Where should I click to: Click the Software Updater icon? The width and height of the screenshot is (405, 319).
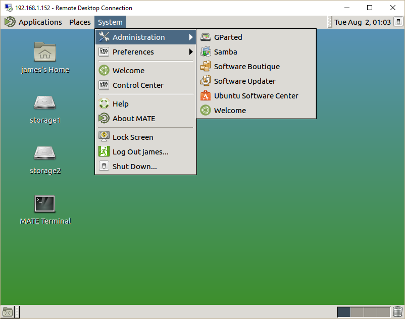point(206,81)
